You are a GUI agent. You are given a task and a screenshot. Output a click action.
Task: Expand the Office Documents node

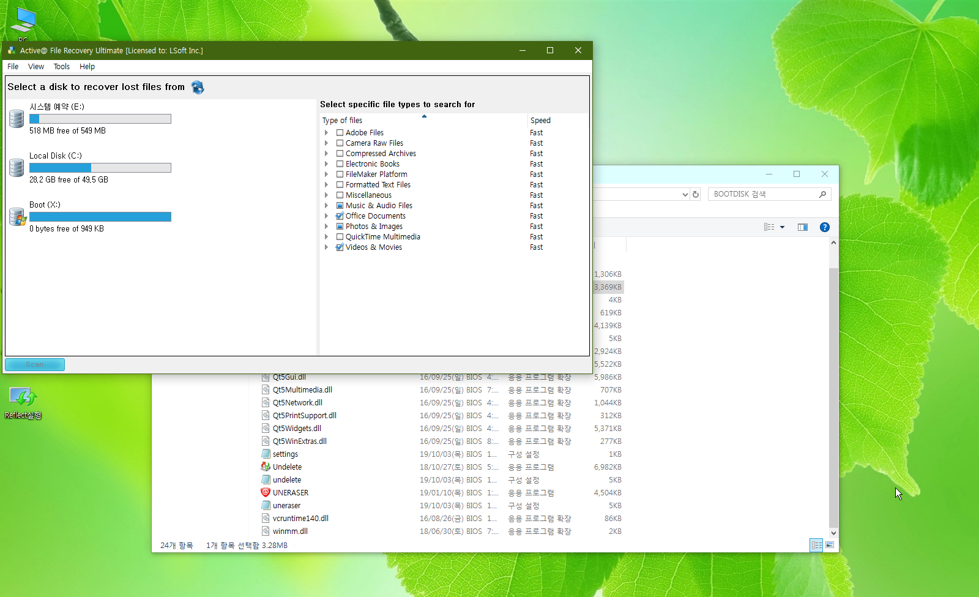(326, 216)
